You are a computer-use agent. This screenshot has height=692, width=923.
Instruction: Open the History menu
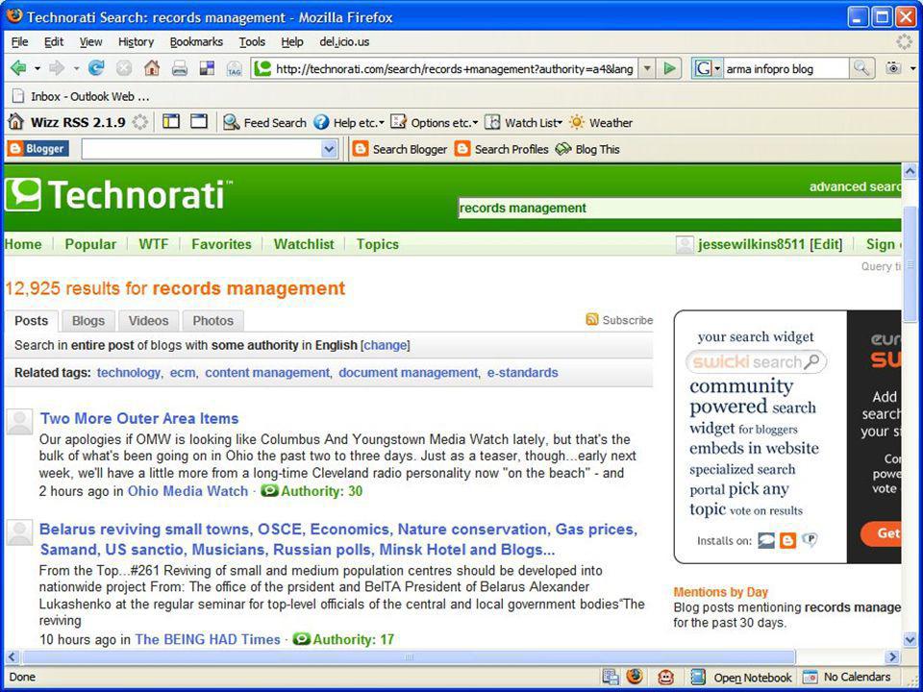click(136, 41)
